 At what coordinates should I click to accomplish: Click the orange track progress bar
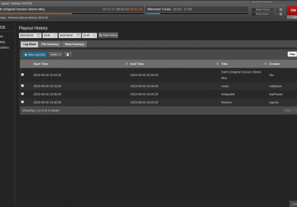pyautogui.click(x=36, y=13)
